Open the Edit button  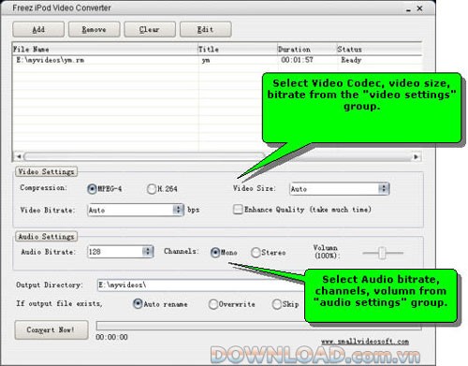(205, 30)
